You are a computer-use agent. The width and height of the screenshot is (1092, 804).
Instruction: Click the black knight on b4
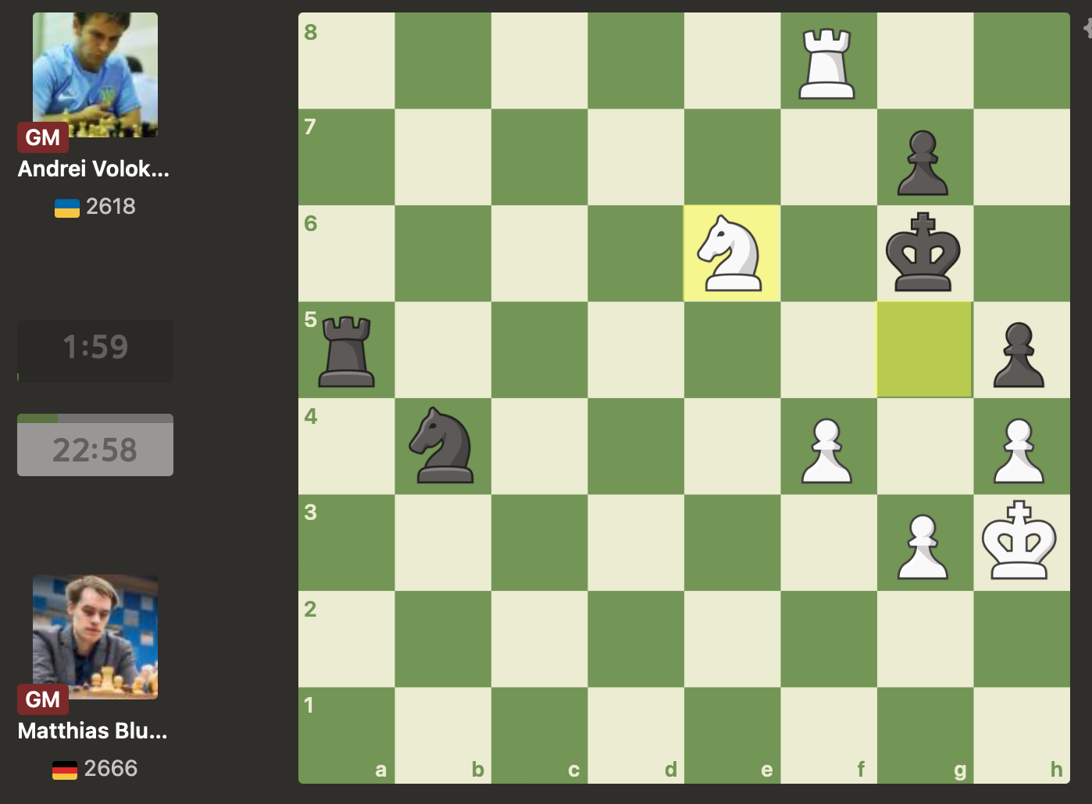[443, 446]
